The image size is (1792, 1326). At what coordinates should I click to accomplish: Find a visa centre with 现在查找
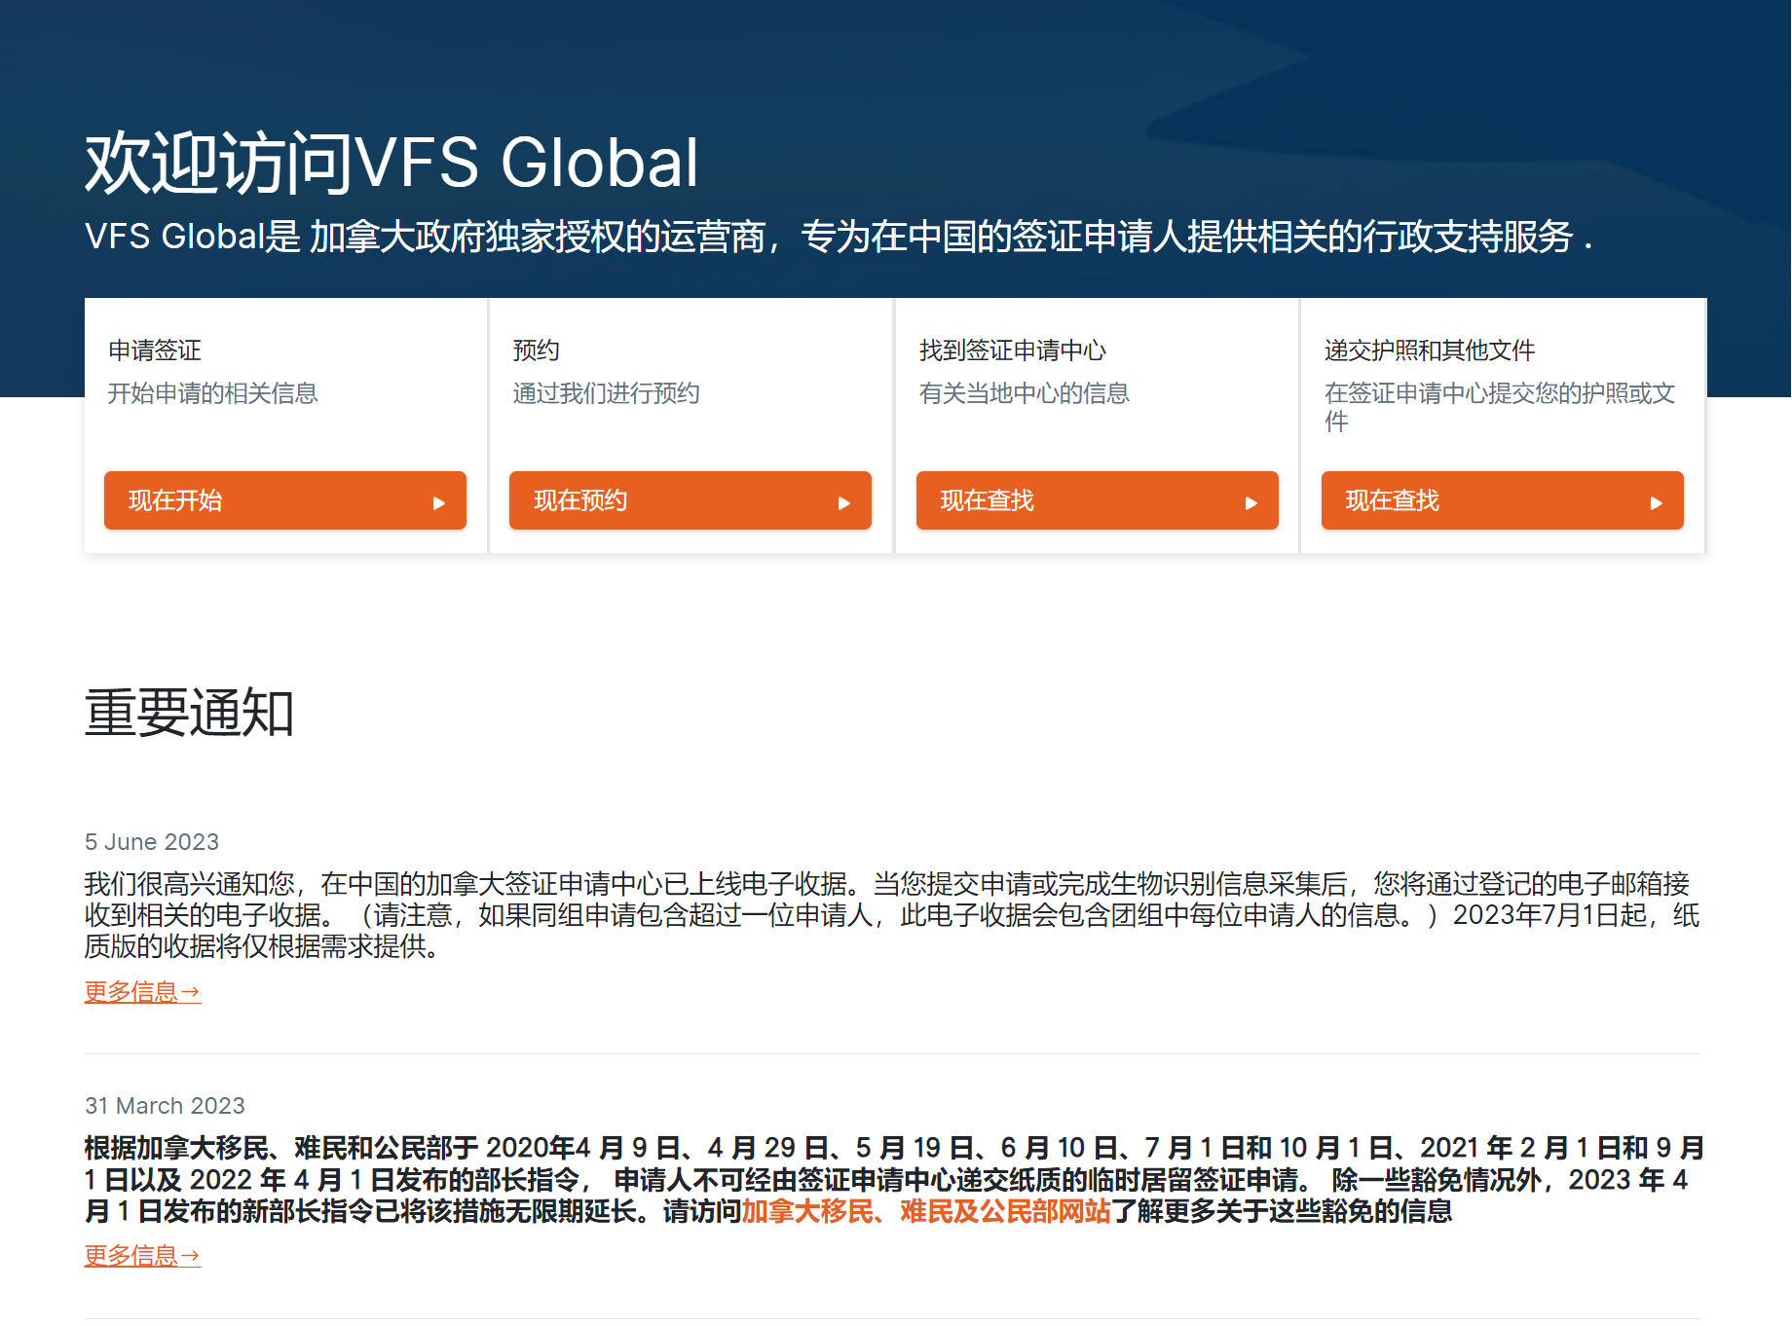pos(1097,500)
